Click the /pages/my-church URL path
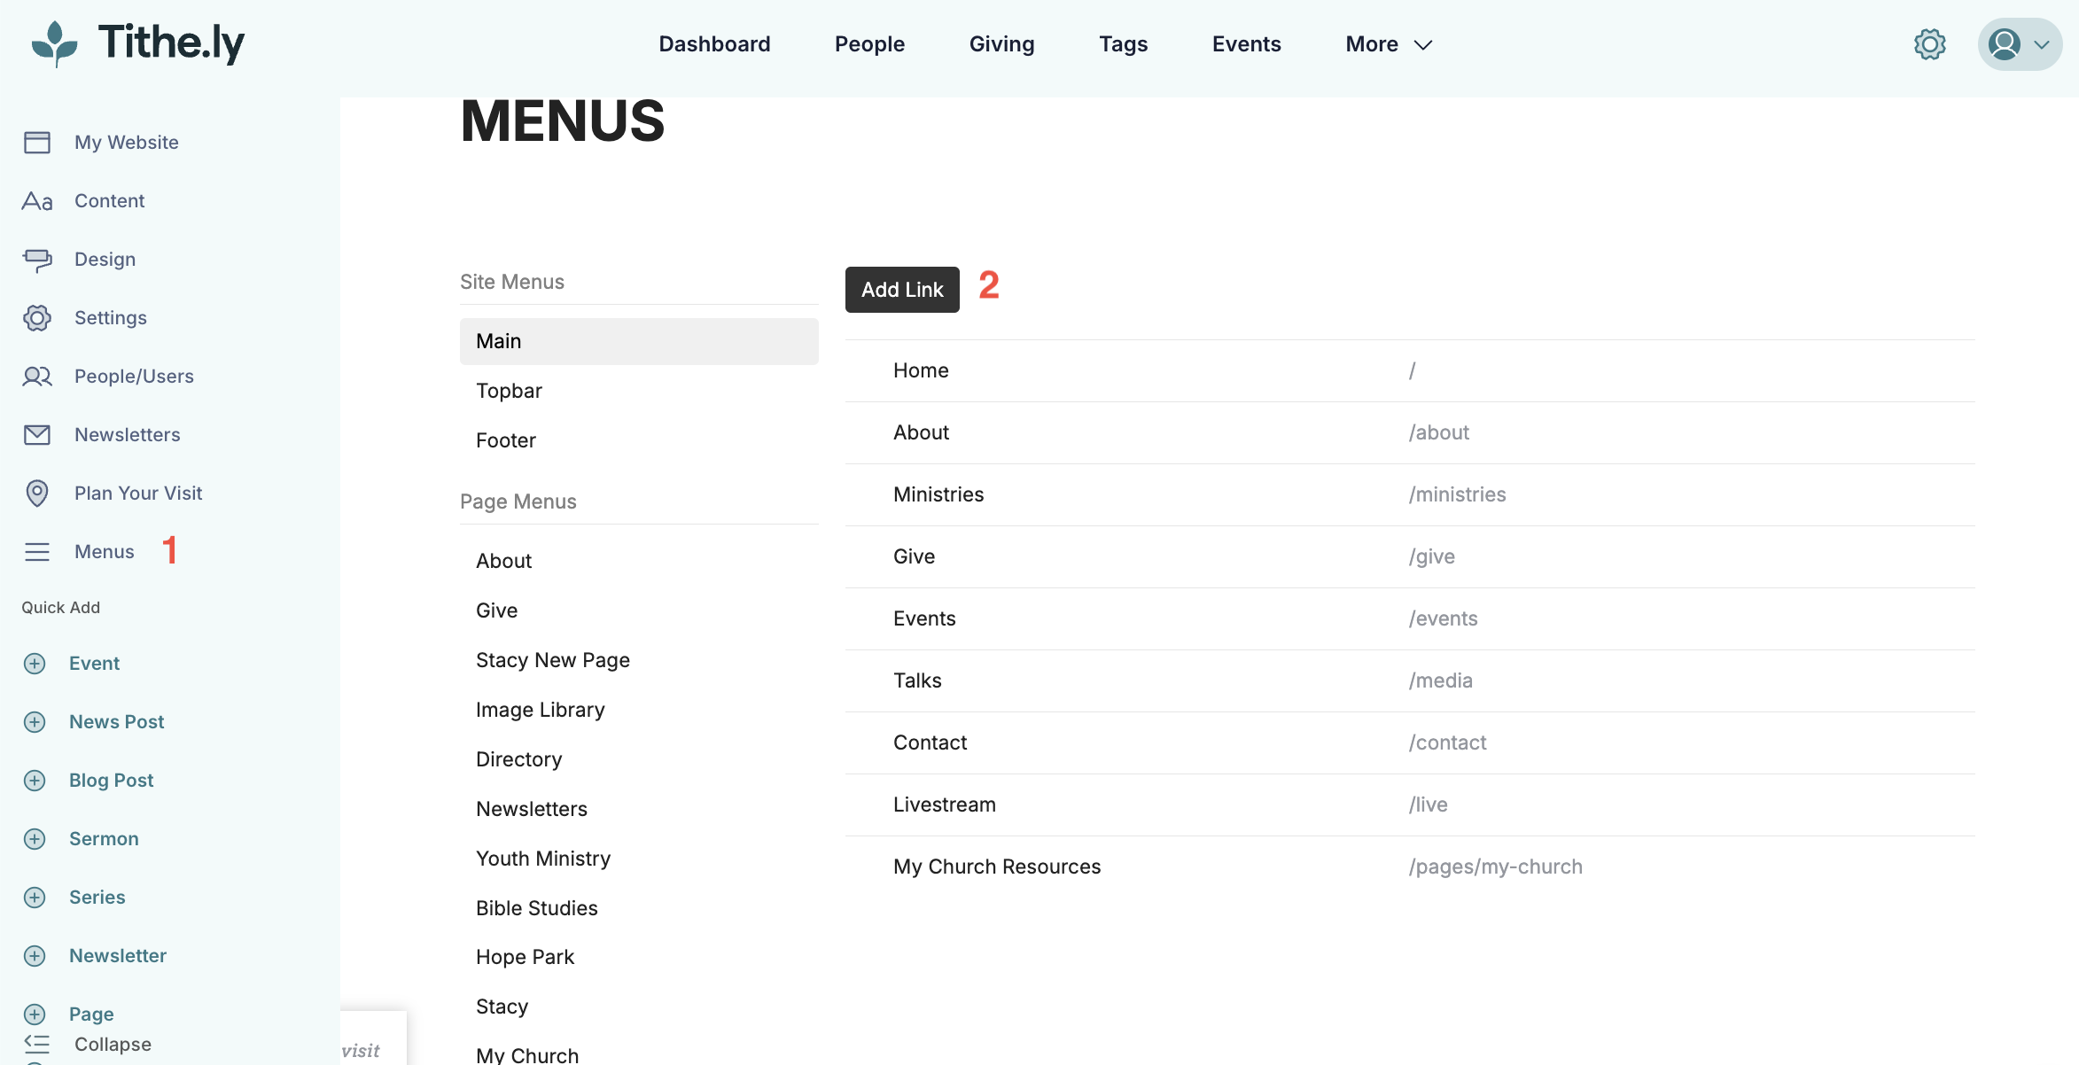 [1495, 867]
